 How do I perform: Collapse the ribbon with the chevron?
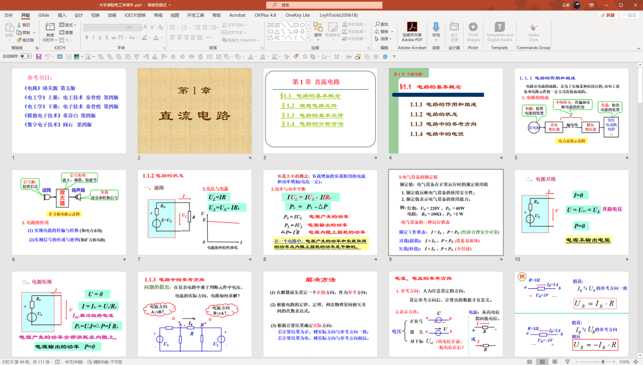pyautogui.click(x=638, y=48)
